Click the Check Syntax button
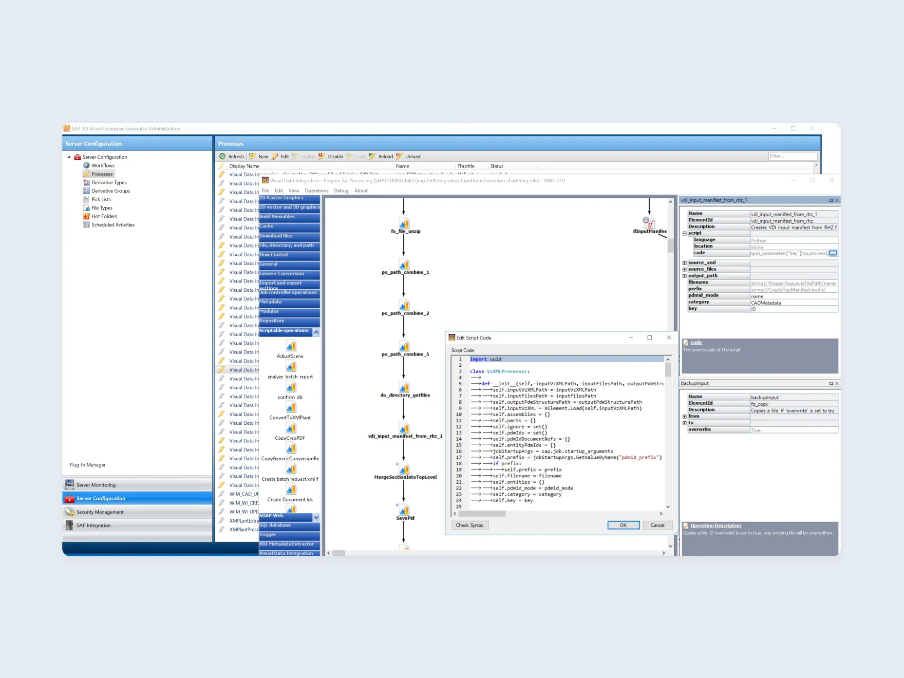Screen dimensions: 904x678 tap(470, 525)
